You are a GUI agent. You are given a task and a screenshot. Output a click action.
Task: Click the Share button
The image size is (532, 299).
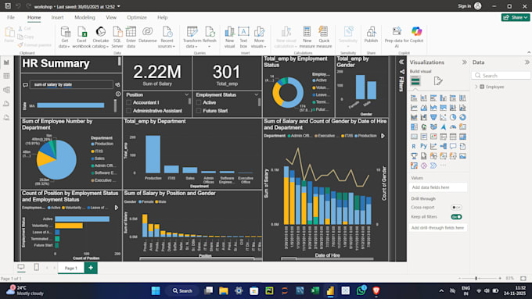[x=516, y=17]
